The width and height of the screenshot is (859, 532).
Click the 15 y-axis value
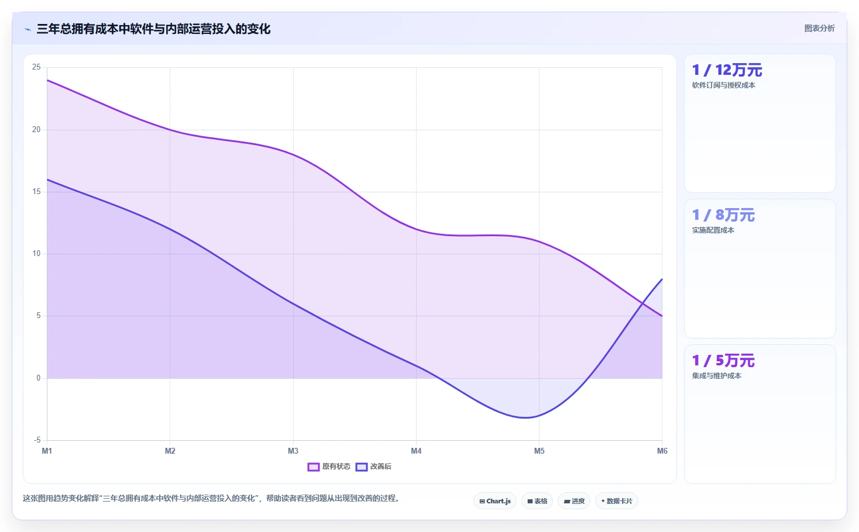pos(36,192)
